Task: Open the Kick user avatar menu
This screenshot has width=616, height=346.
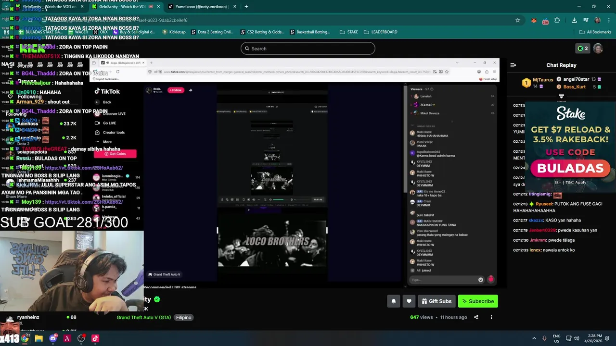Action: [598, 49]
